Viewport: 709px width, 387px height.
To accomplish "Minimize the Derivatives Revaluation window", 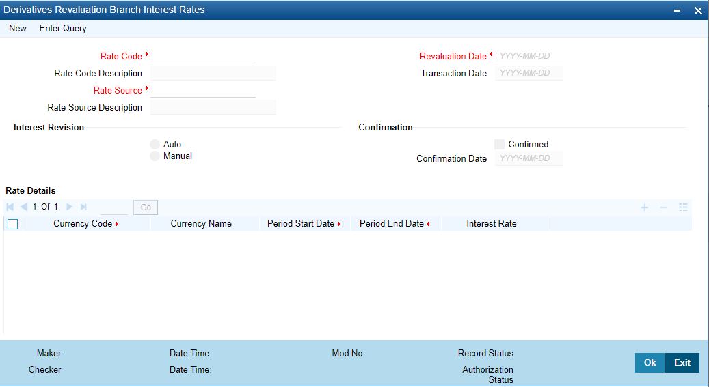I will click(677, 10).
